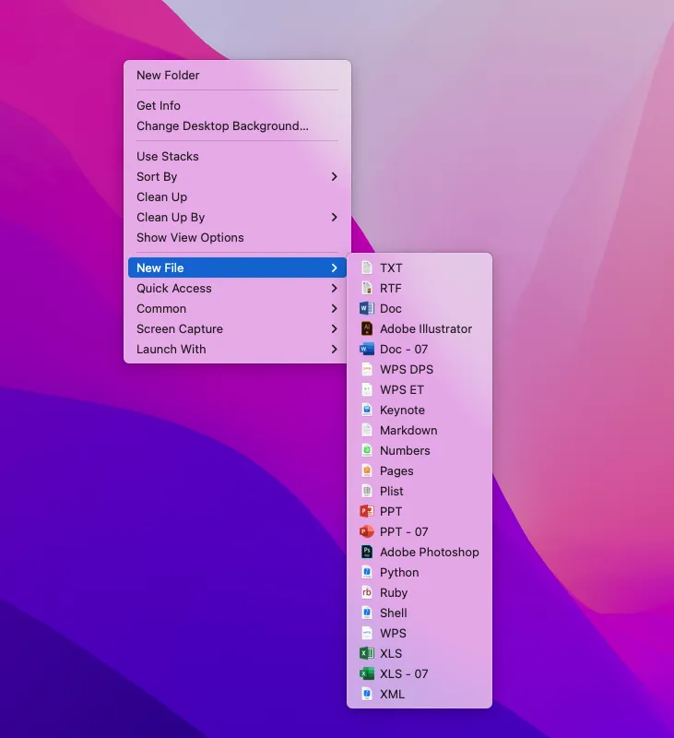Image resolution: width=674 pixels, height=738 pixels.
Task: Click the Excel icon beside XLS - 07
Action: click(367, 673)
